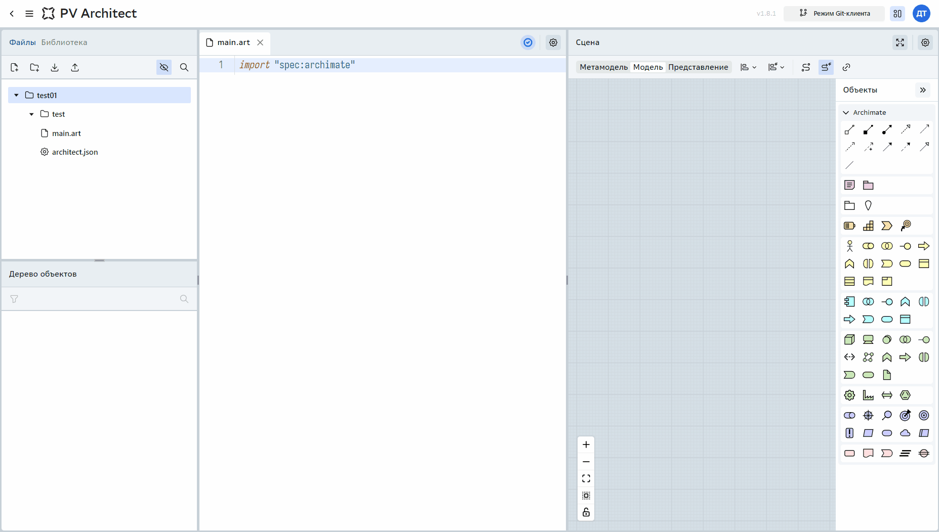
Task: Select the Location pin element
Action: point(868,205)
